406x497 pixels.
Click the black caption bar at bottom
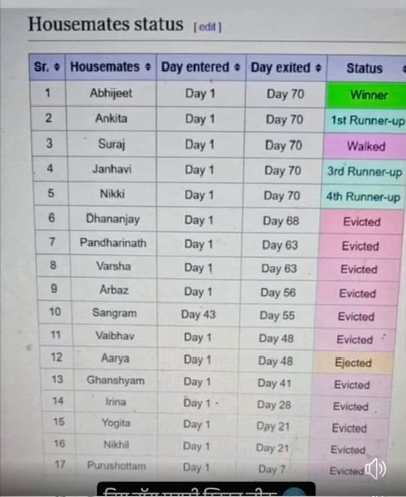206,488
